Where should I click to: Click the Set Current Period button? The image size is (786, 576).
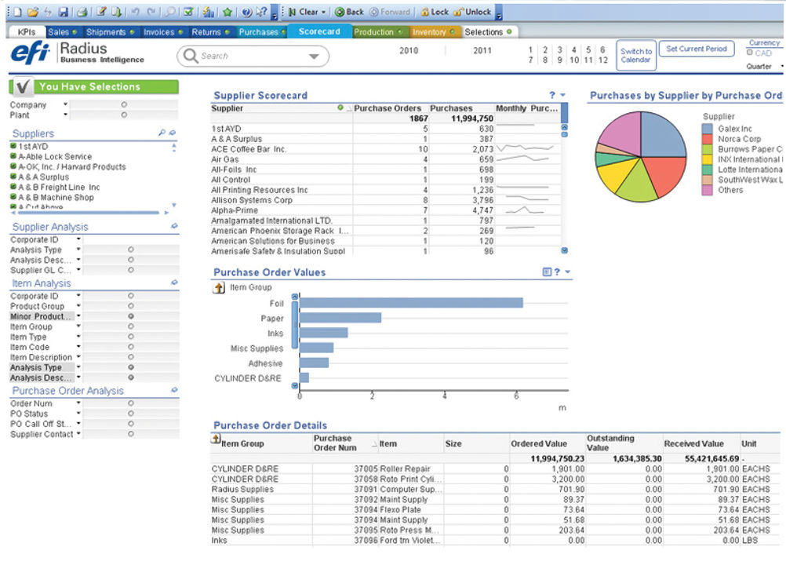pyautogui.click(x=697, y=49)
